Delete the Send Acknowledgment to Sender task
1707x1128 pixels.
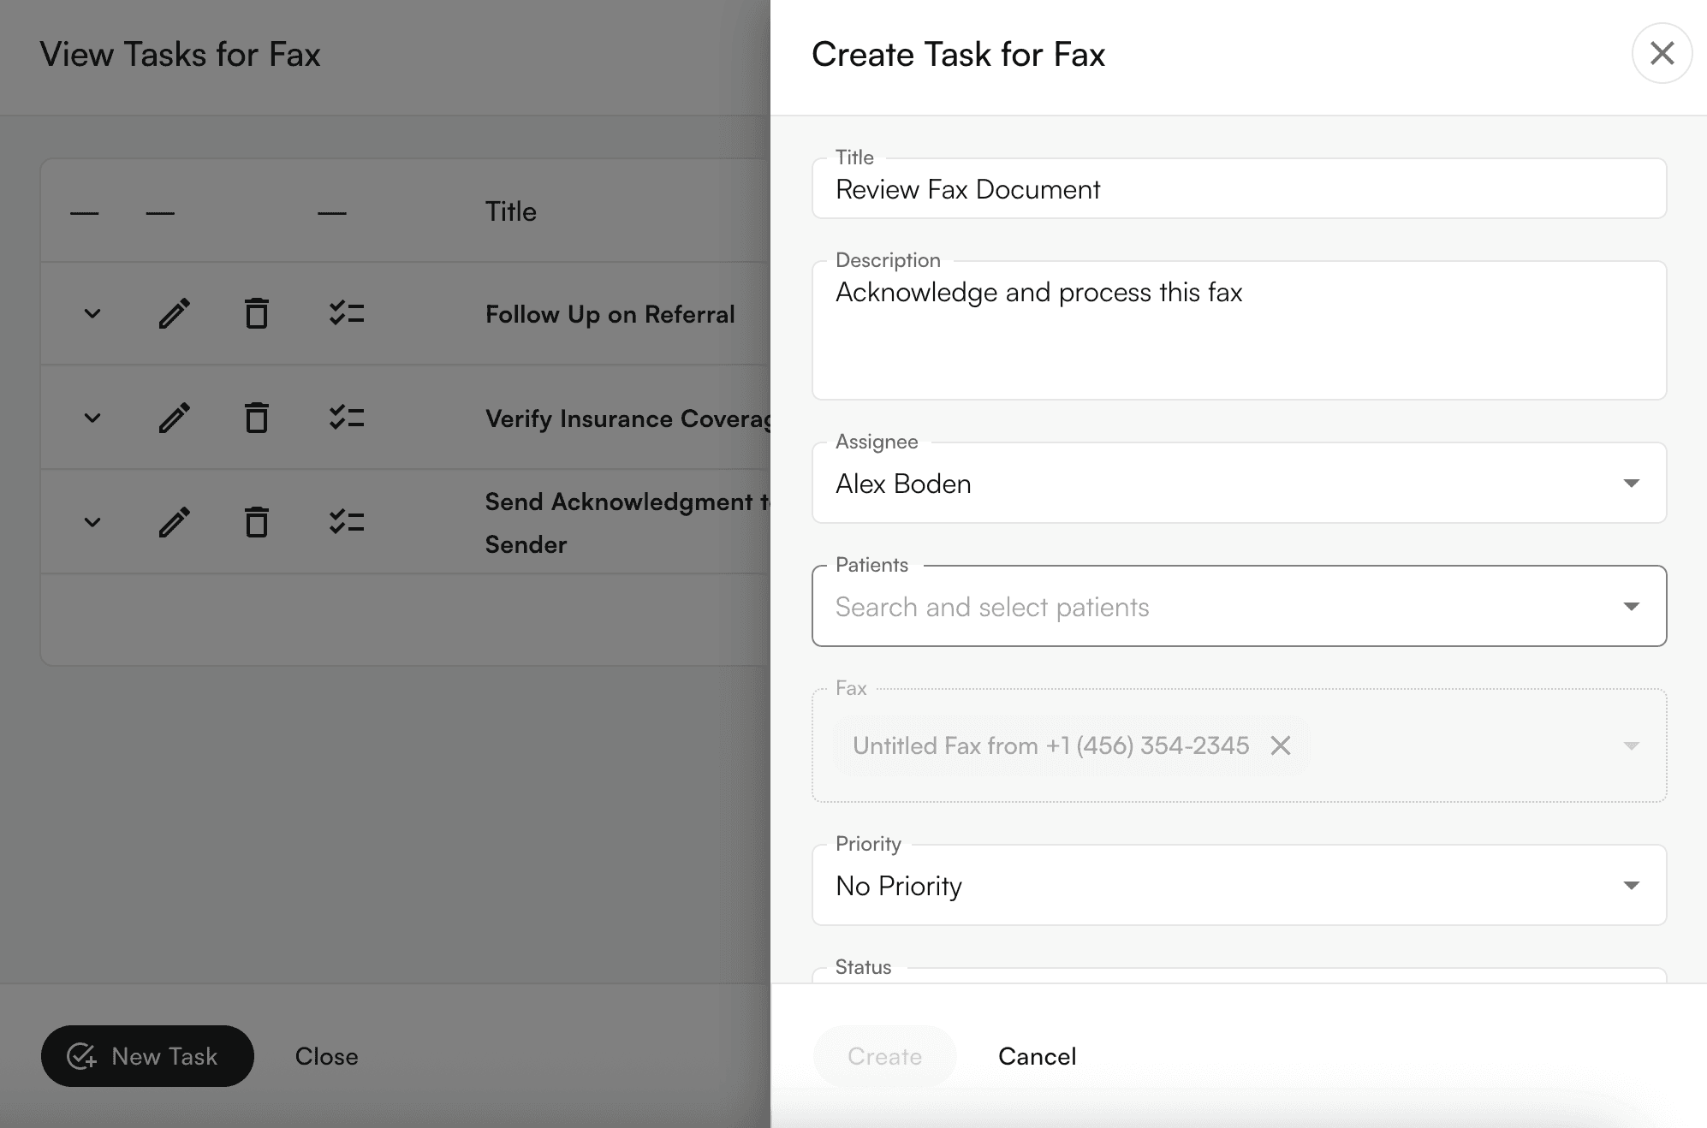[256, 522]
